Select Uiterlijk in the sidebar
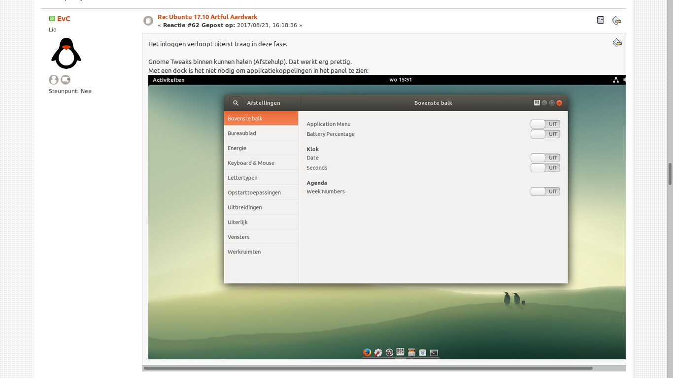The width and height of the screenshot is (673, 378). click(261, 221)
